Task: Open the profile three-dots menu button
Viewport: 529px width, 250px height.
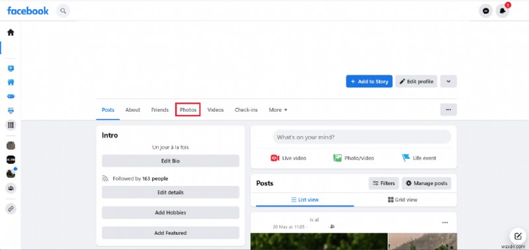Action: pos(448,110)
